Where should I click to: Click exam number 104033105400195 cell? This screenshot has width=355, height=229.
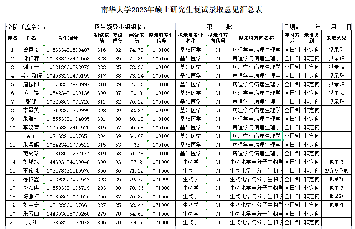coord(68,76)
